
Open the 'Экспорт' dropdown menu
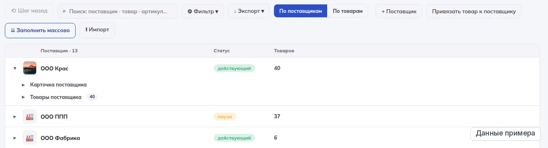click(249, 11)
